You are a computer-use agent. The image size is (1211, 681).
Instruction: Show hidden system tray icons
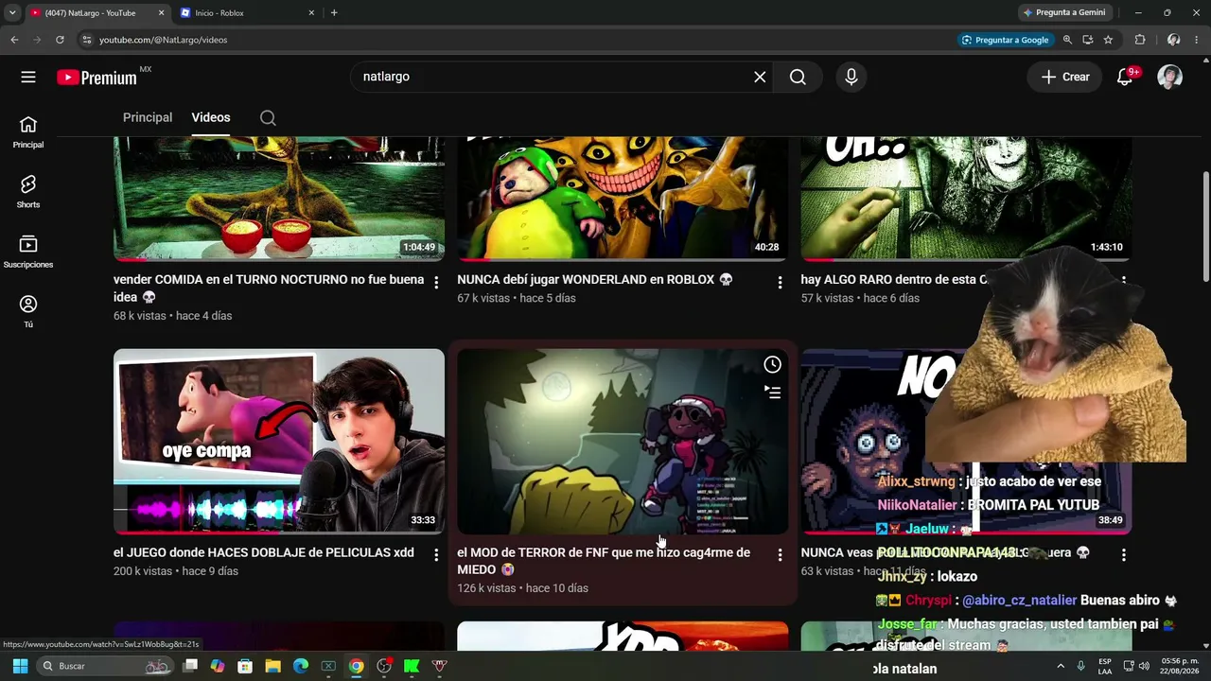click(1061, 666)
